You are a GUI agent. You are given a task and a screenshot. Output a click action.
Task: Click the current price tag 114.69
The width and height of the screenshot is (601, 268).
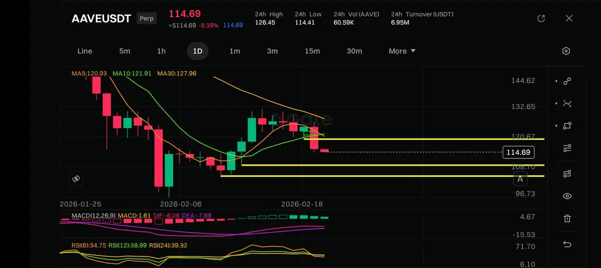point(518,152)
